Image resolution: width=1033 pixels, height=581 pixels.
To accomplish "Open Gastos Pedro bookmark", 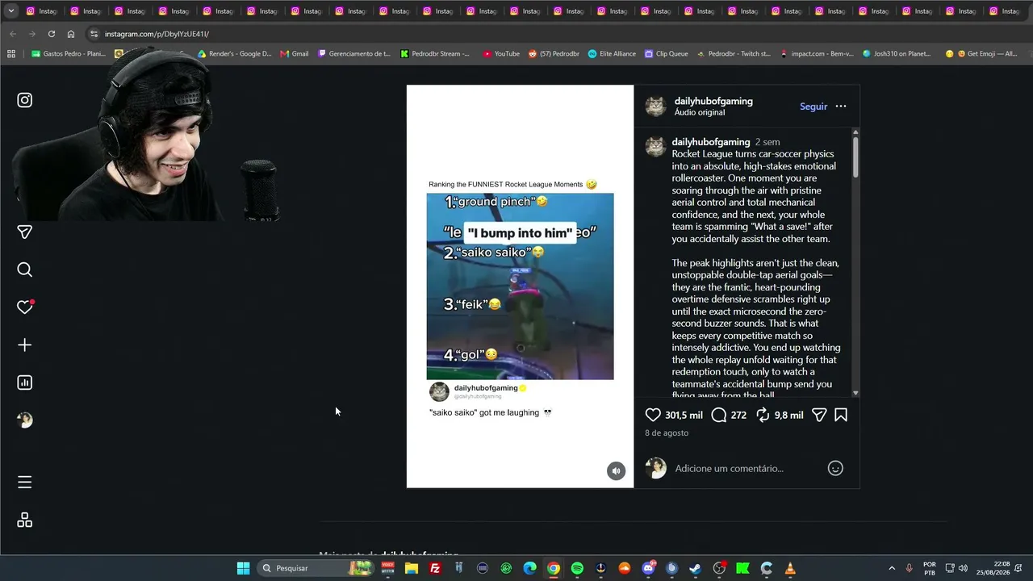I will tap(69, 54).
